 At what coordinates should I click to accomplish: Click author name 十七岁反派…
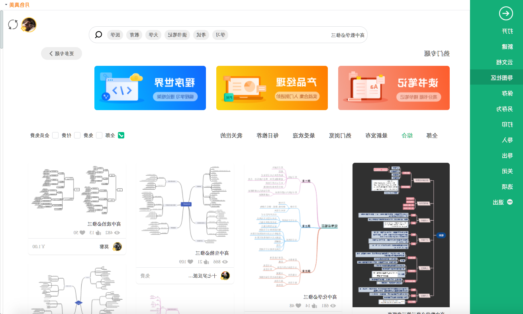pos(203,276)
